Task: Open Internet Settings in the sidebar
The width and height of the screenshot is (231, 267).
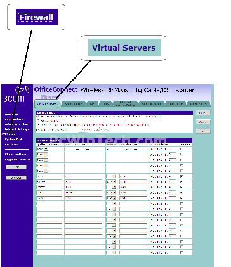Action: [16, 129]
